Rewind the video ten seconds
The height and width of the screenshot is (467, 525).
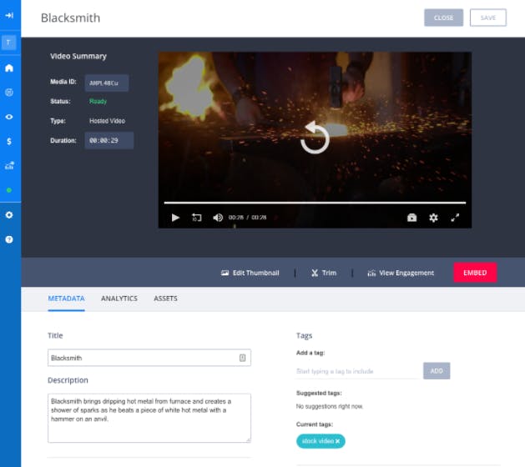pyautogui.click(x=196, y=218)
